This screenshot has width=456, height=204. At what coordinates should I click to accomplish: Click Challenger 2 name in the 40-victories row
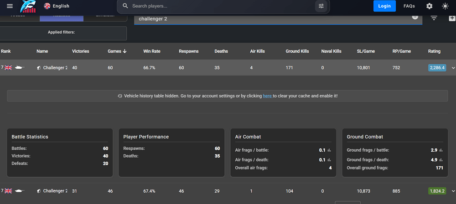point(55,68)
